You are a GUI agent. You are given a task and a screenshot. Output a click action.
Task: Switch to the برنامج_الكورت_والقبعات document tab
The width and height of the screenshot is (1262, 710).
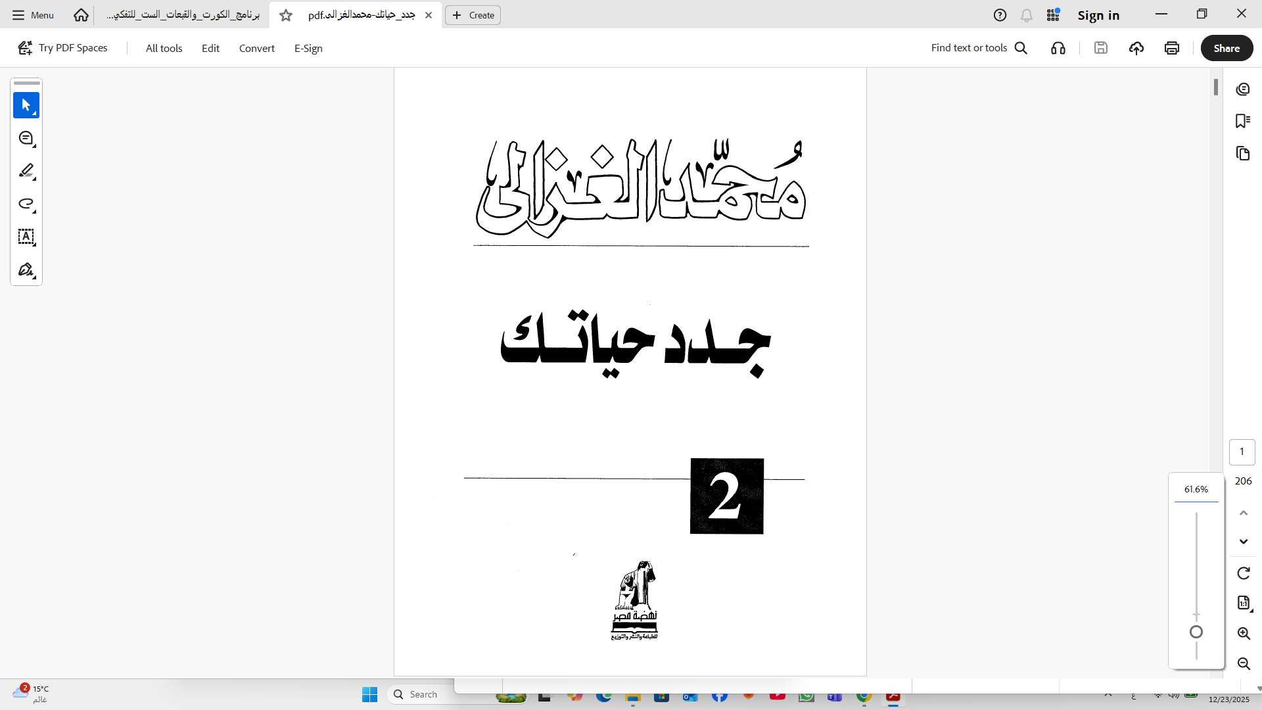pyautogui.click(x=183, y=15)
